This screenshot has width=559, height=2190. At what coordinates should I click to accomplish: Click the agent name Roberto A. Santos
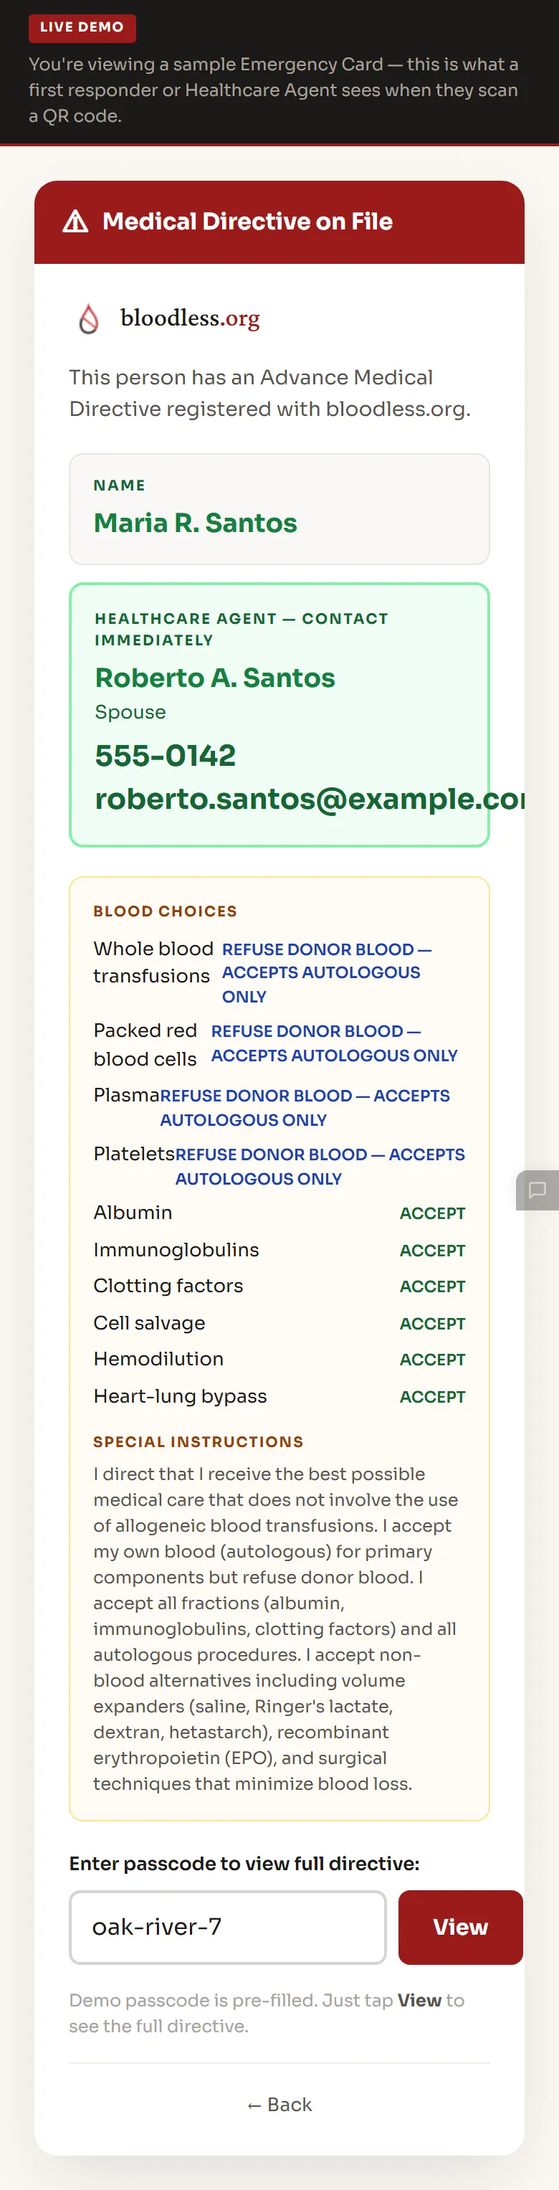215,678
